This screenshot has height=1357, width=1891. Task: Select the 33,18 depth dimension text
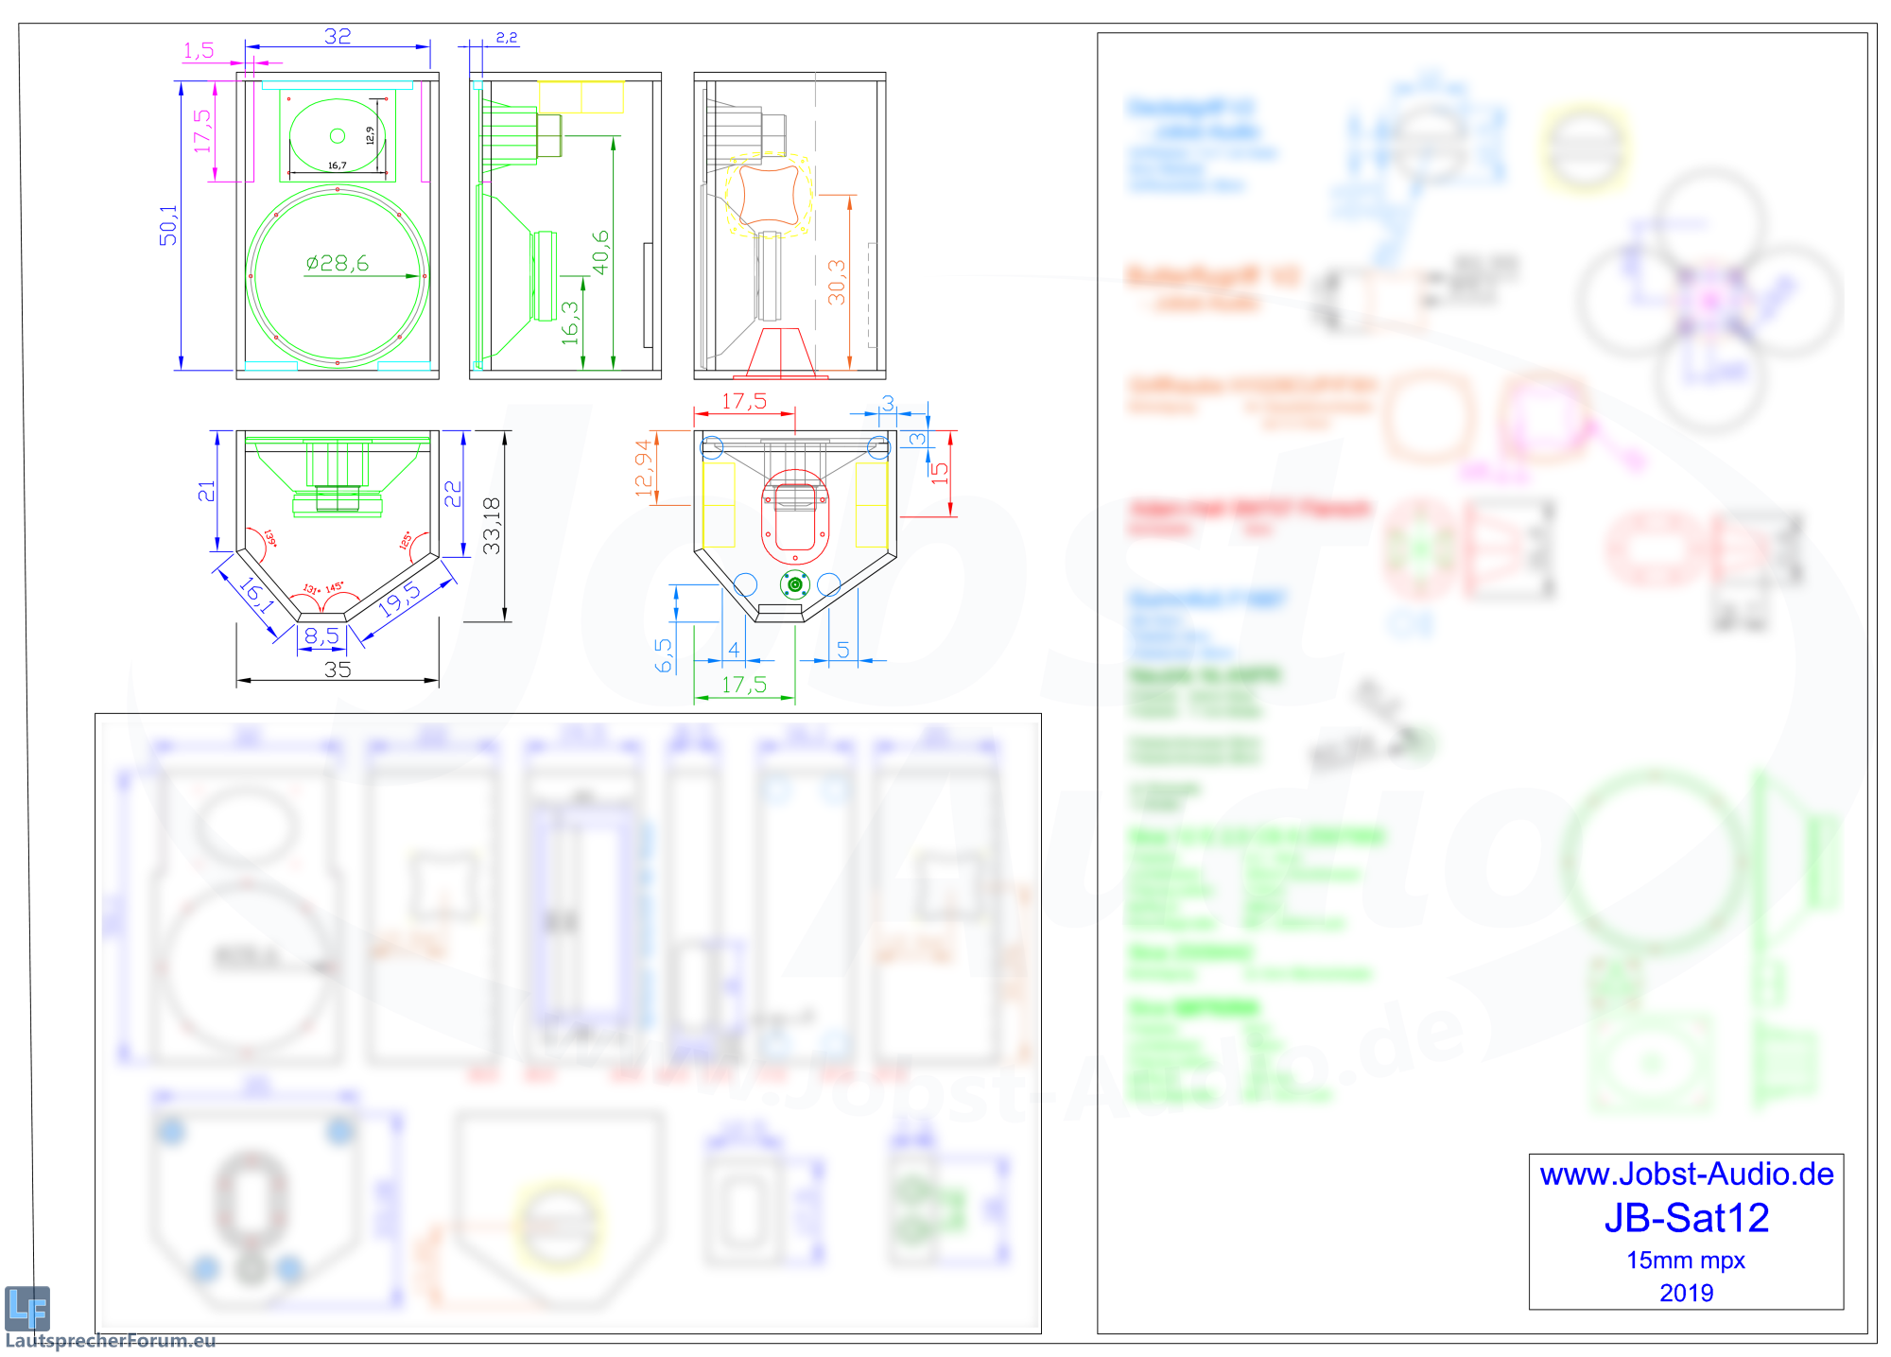point(491,525)
